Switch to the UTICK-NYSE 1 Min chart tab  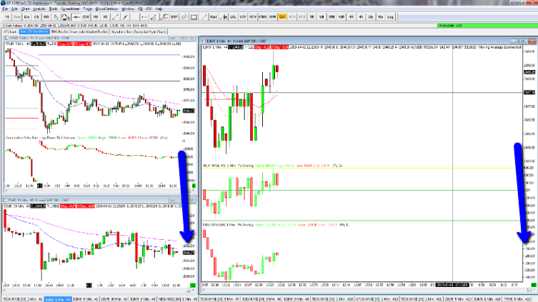coord(377,299)
